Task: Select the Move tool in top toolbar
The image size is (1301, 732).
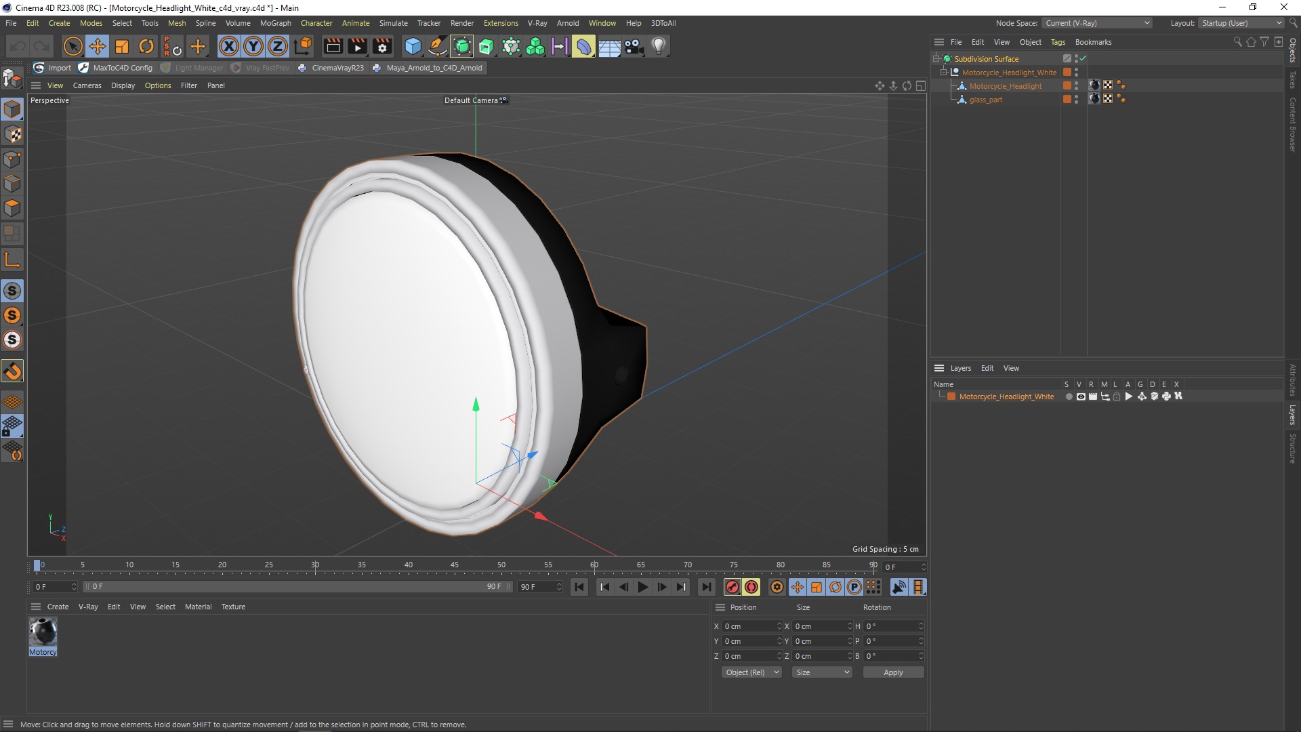Action: [98, 46]
